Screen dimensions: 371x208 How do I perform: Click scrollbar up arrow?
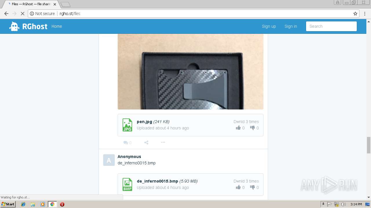[x=369, y=21]
